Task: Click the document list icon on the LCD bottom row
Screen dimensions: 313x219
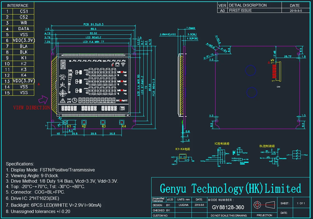Action: [122, 109]
